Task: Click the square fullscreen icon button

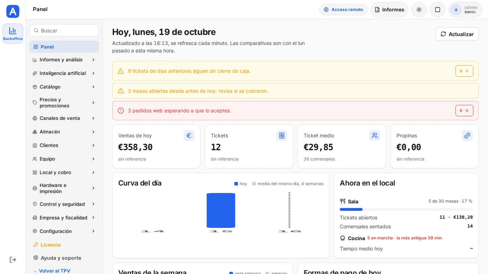Action: 438,10
